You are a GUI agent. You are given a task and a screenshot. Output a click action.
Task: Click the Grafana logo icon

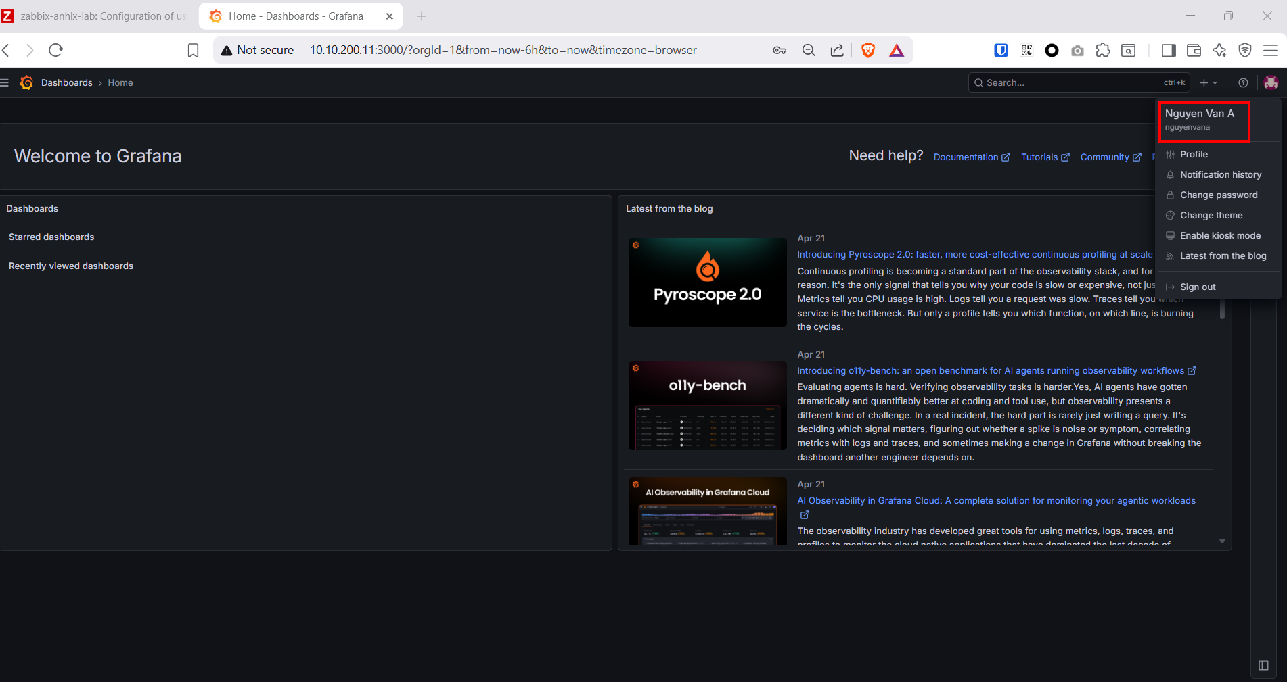pos(26,82)
